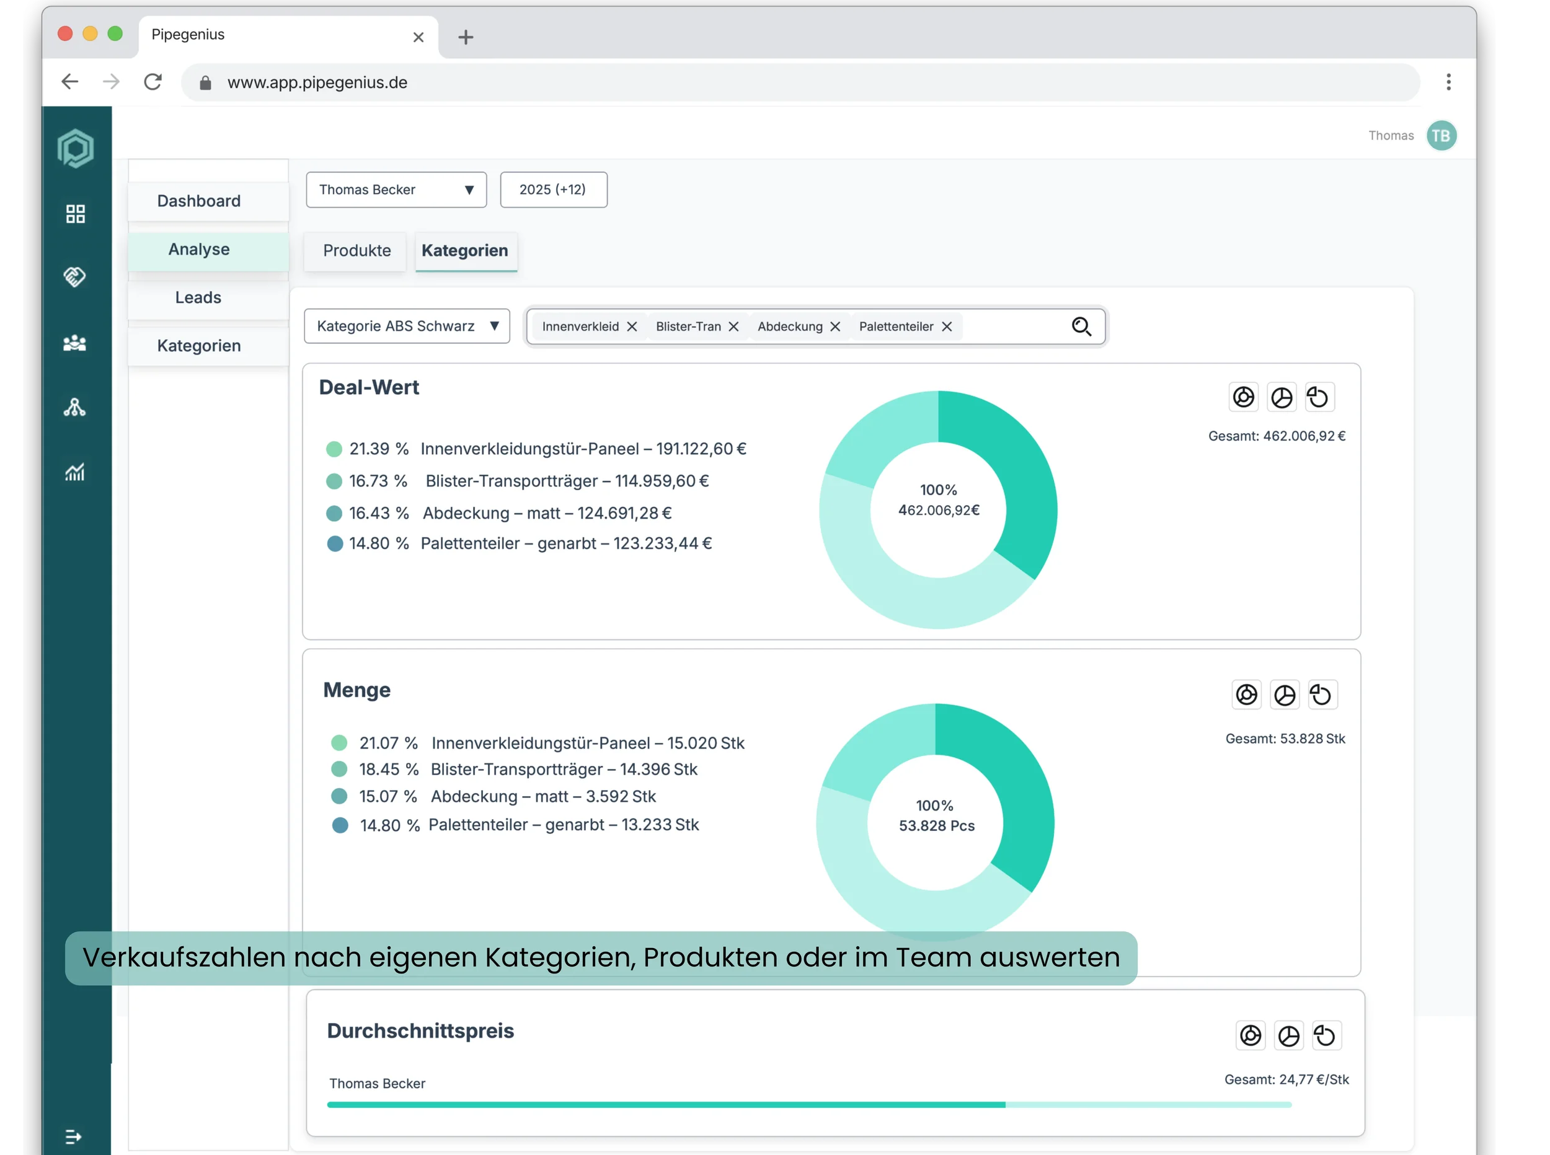Image resolution: width=1550 pixels, height=1155 pixels.
Task: Click third chart icon in Durchschnittspreis
Action: pos(1325,1035)
